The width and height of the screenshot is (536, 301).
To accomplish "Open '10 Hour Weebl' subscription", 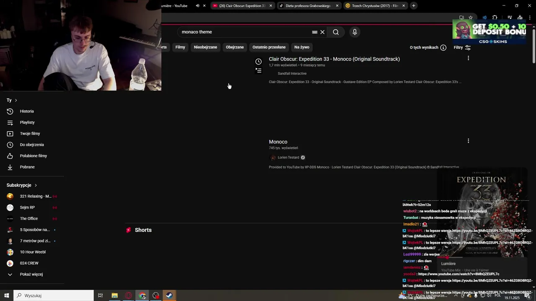I will click(x=32, y=252).
